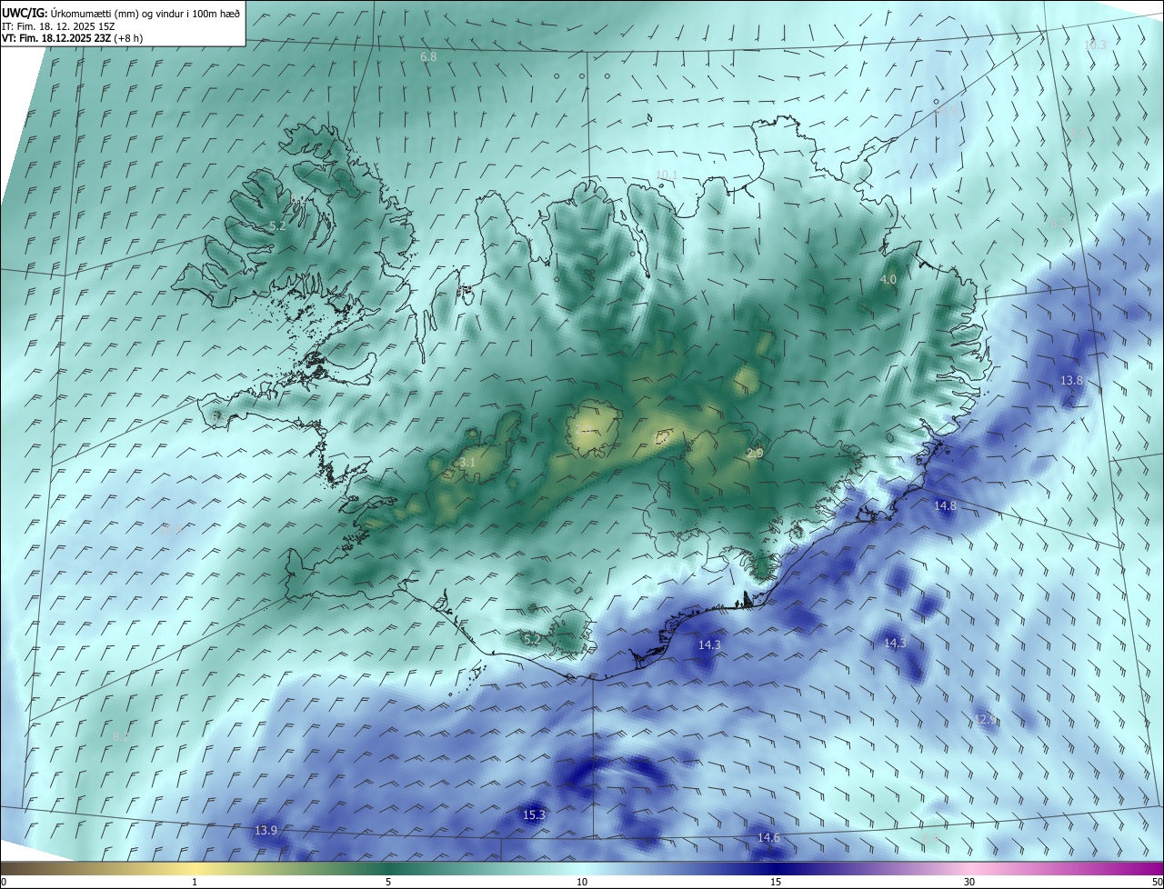Click the 14.6 value label
1164x889 pixels.
pos(768,837)
